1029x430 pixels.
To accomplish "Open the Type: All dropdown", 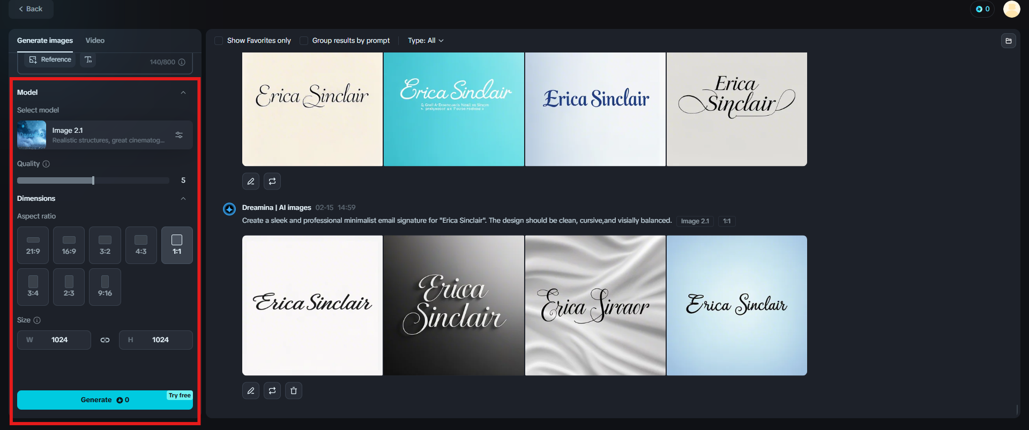I will [426, 41].
